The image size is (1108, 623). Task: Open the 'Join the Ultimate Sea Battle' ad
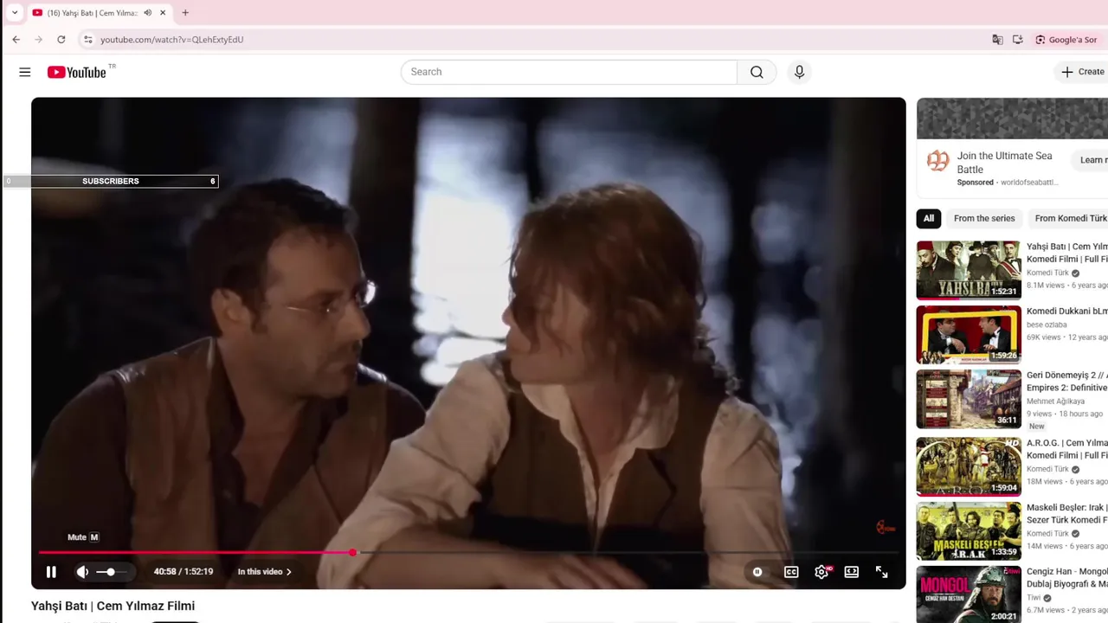pyautogui.click(x=1004, y=163)
